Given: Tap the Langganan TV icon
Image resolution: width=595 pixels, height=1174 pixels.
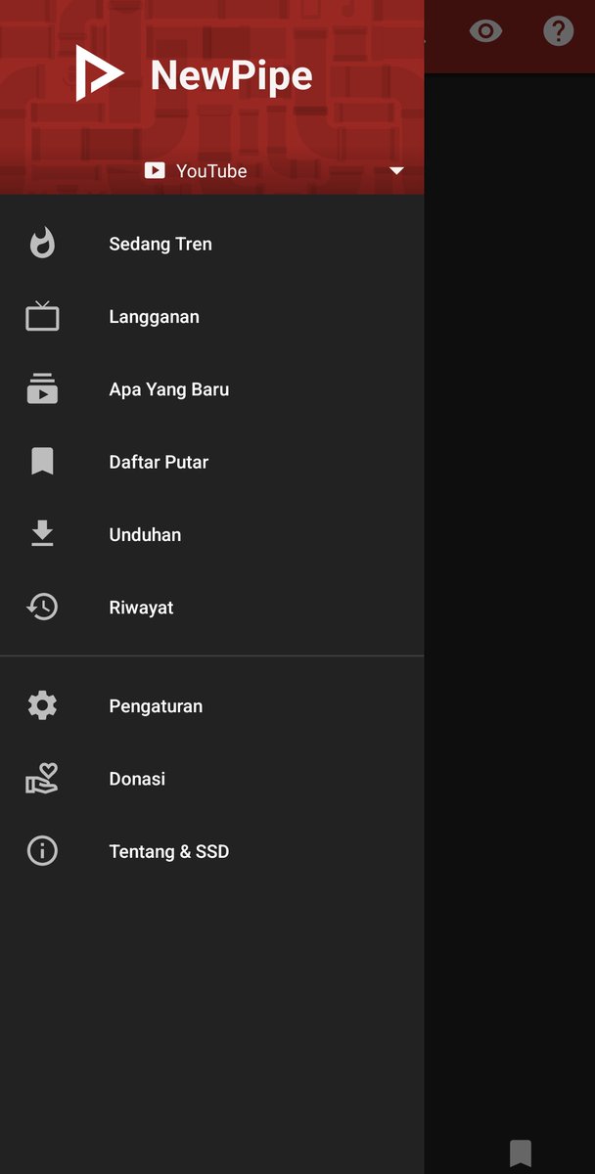Looking at the screenshot, I should pyautogui.click(x=42, y=316).
